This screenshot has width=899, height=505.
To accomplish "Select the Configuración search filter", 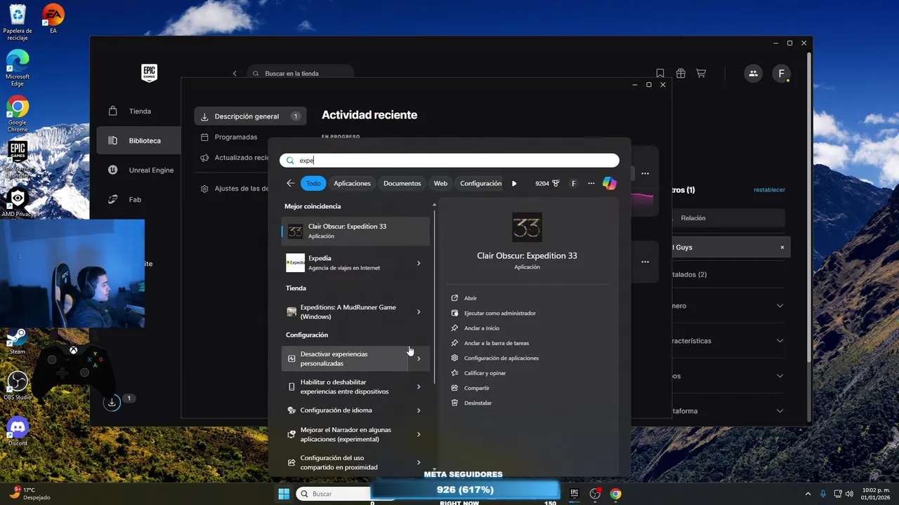I will [x=480, y=183].
